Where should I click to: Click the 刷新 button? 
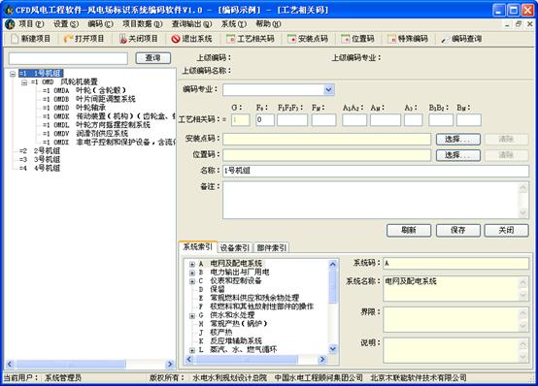(x=409, y=231)
